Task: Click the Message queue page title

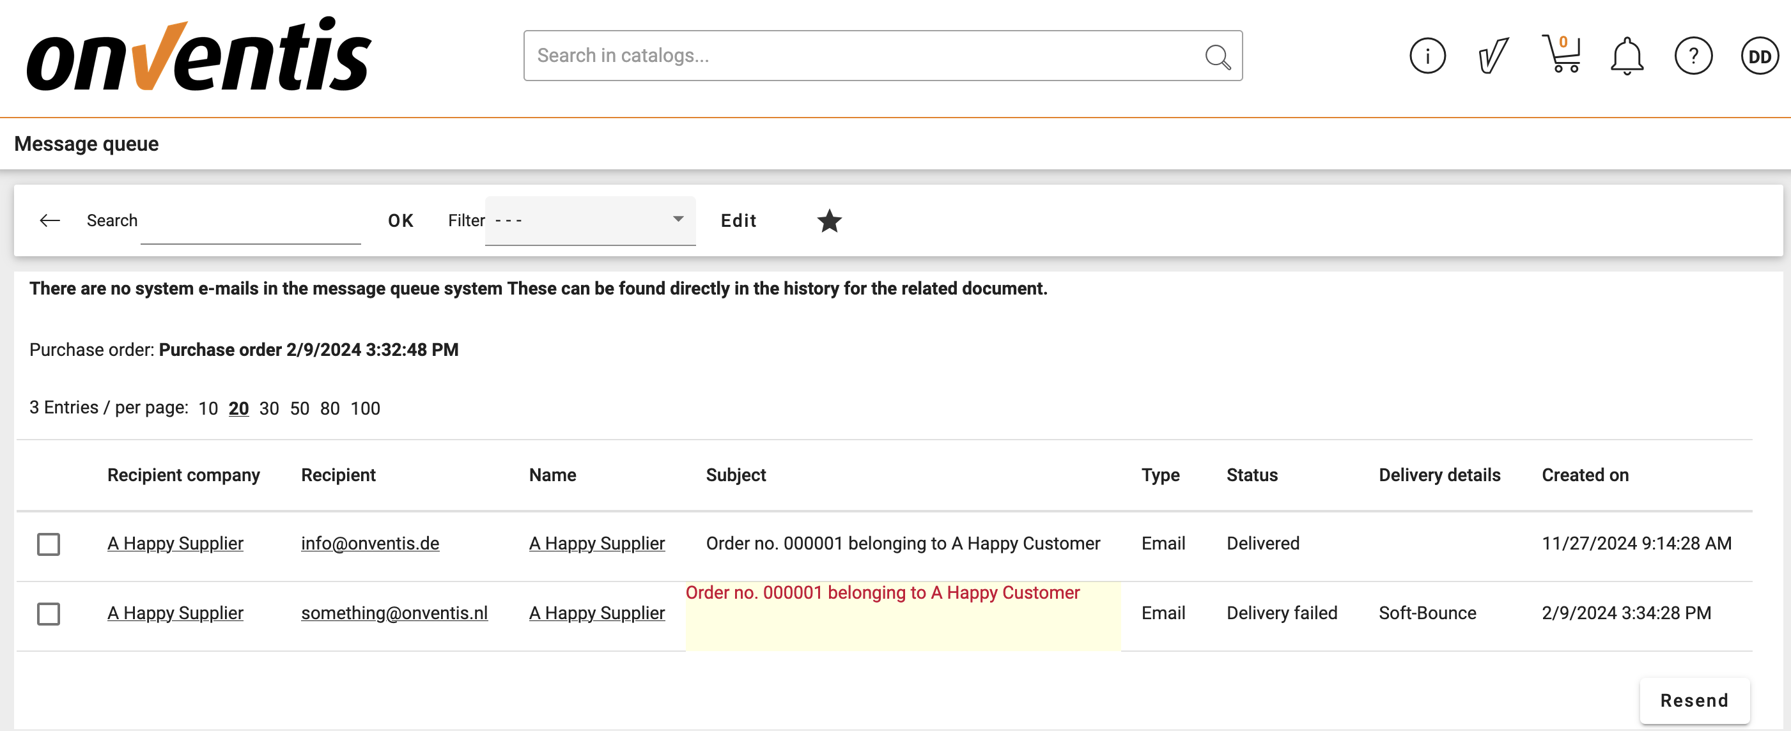Action: [86, 144]
